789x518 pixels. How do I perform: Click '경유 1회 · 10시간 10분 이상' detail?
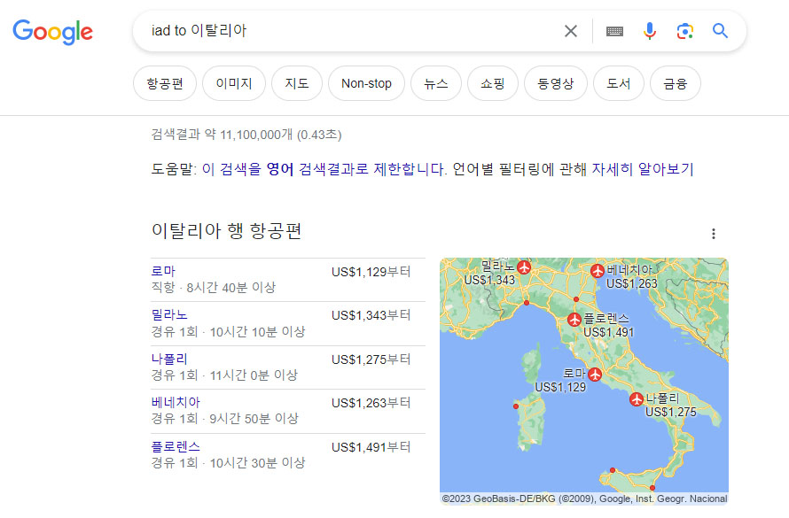tap(228, 331)
